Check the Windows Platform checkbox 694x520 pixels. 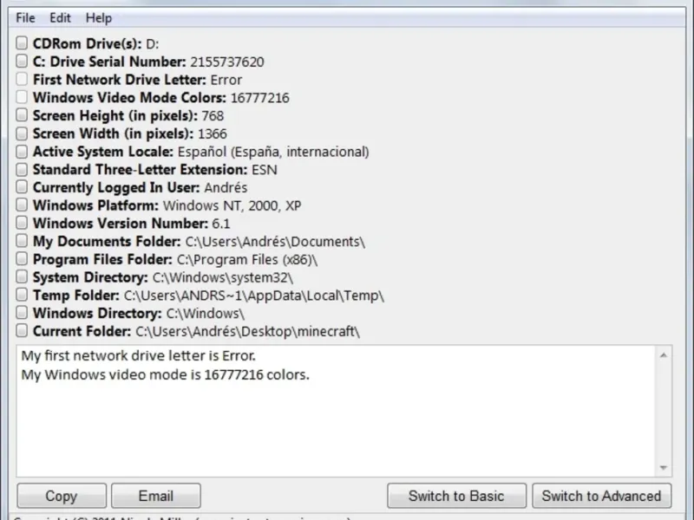click(22, 205)
